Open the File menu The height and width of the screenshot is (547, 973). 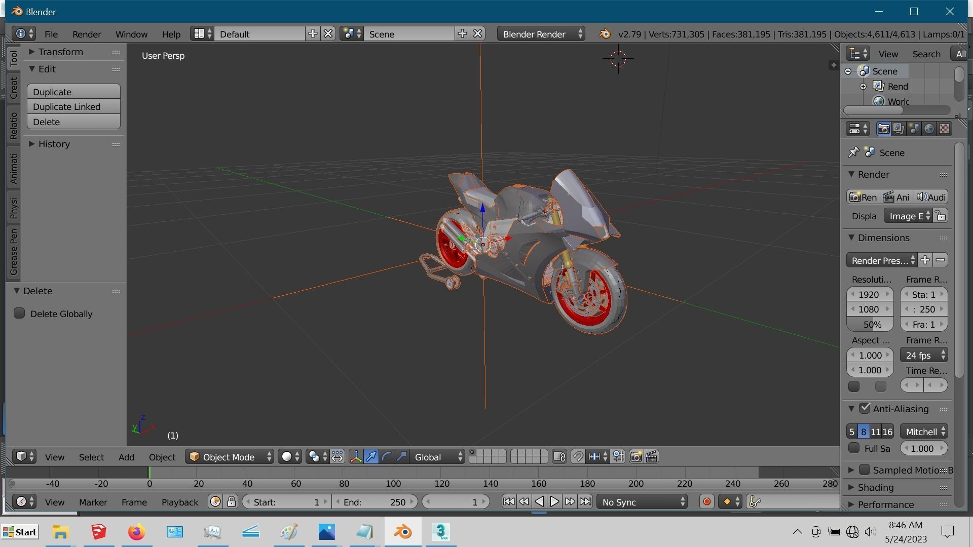pos(51,34)
